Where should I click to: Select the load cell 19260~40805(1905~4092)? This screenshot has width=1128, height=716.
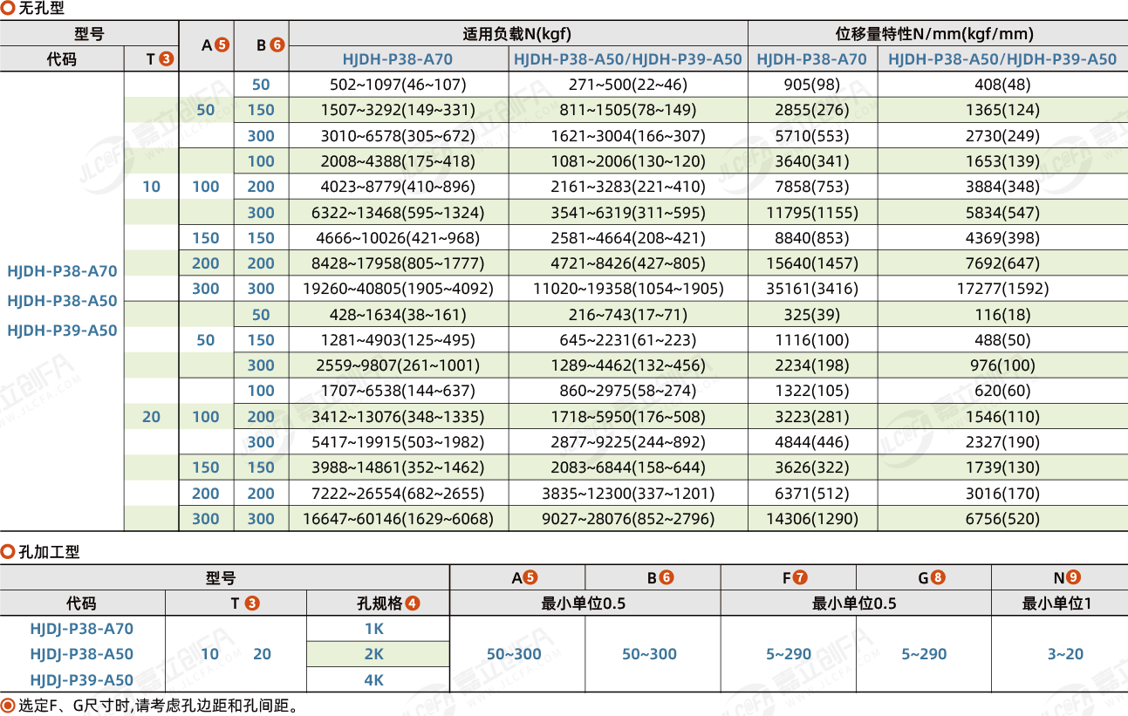(x=398, y=289)
